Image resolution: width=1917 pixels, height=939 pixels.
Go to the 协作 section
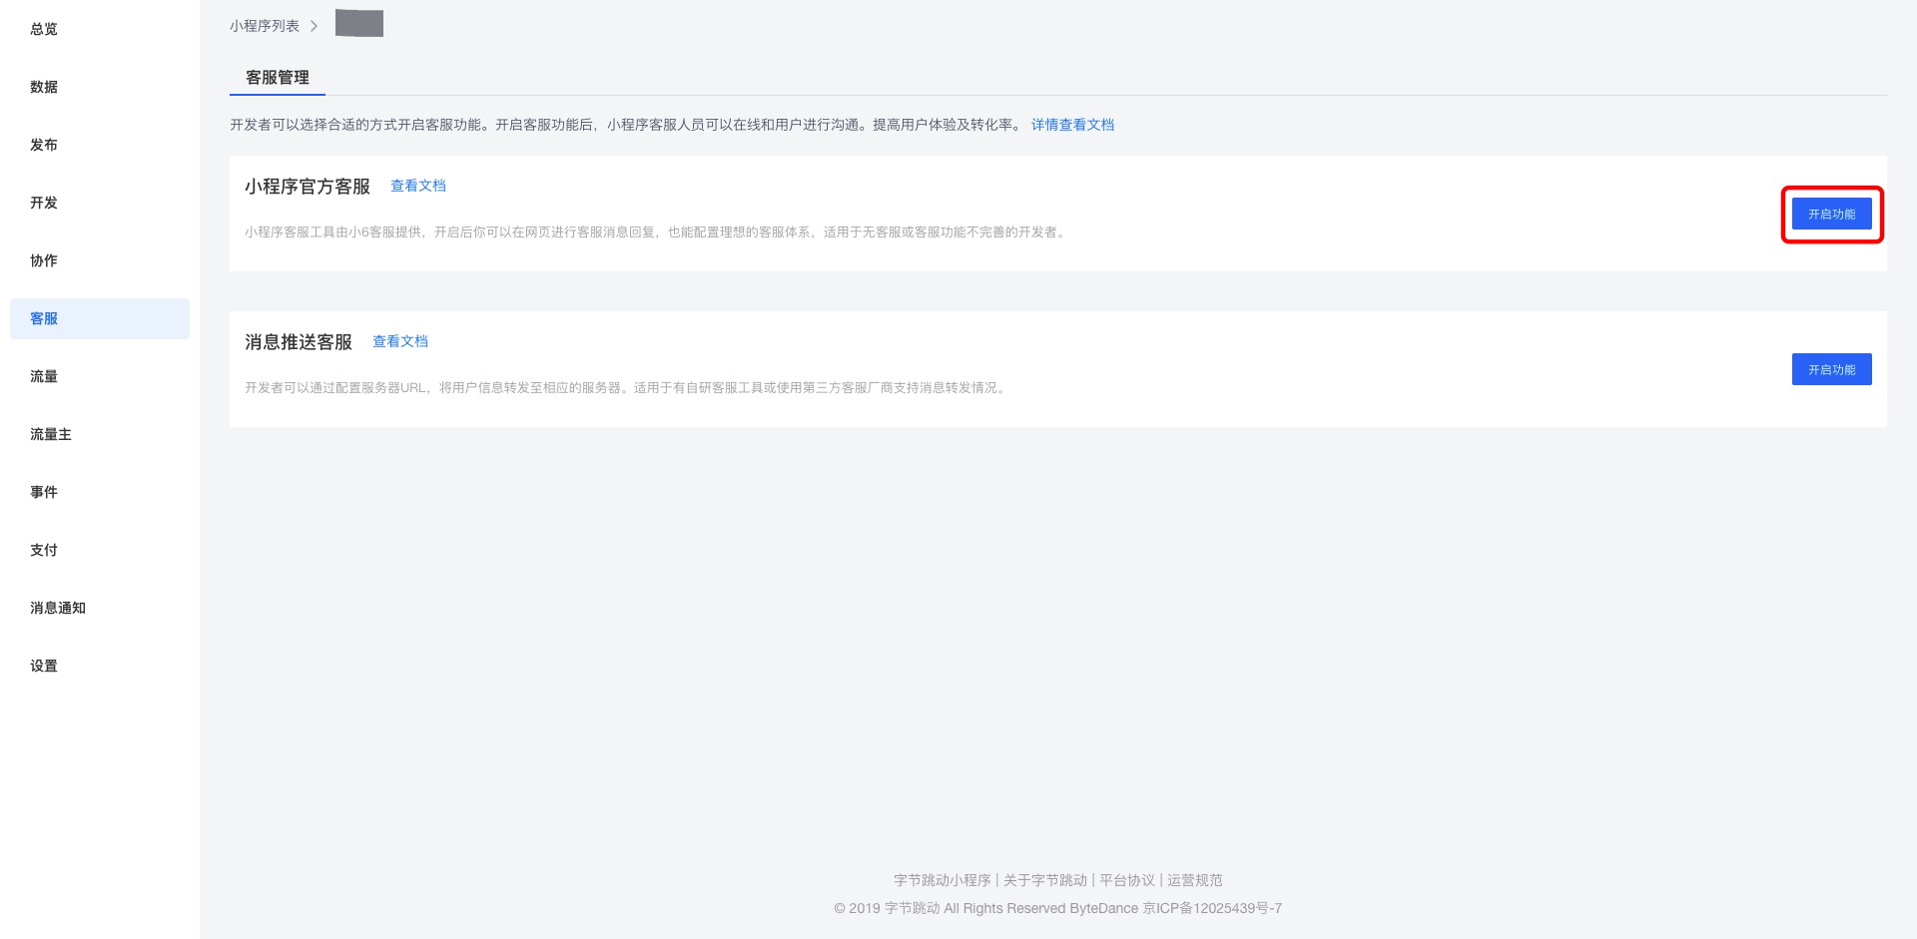coord(44,260)
